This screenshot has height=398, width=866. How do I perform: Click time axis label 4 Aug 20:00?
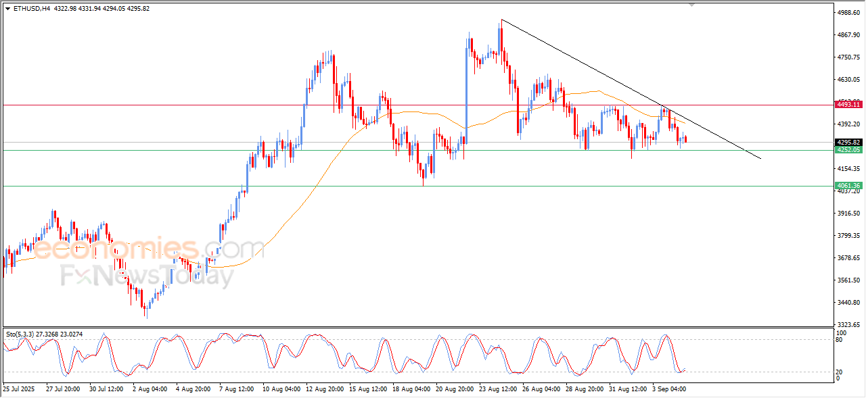[192, 389]
